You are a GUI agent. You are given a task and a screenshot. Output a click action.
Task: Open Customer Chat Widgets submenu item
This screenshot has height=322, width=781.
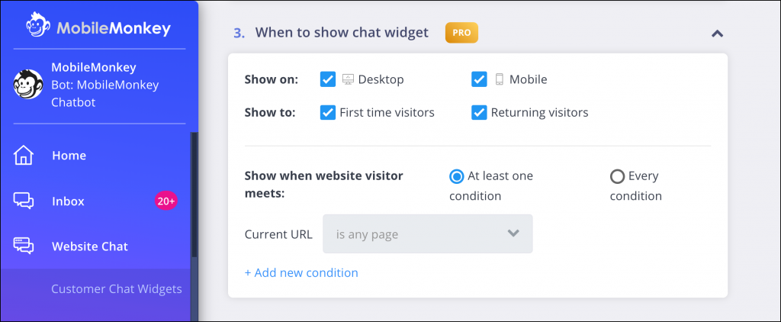click(117, 289)
